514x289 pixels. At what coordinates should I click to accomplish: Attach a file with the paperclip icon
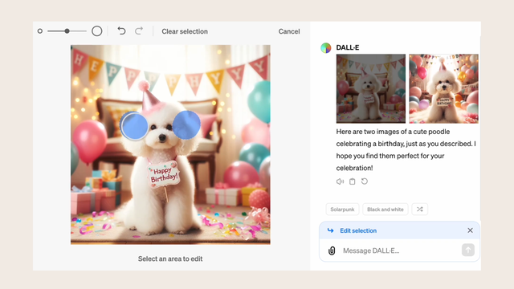pos(332,250)
